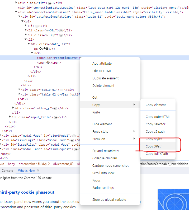Choose Collapse children
189x210 pixels.
pyautogui.click(x=110, y=158)
